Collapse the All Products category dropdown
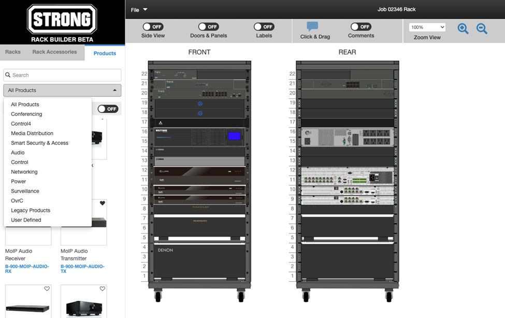The height and width of the screenshot is (318, 505). (x=62, y=90)
